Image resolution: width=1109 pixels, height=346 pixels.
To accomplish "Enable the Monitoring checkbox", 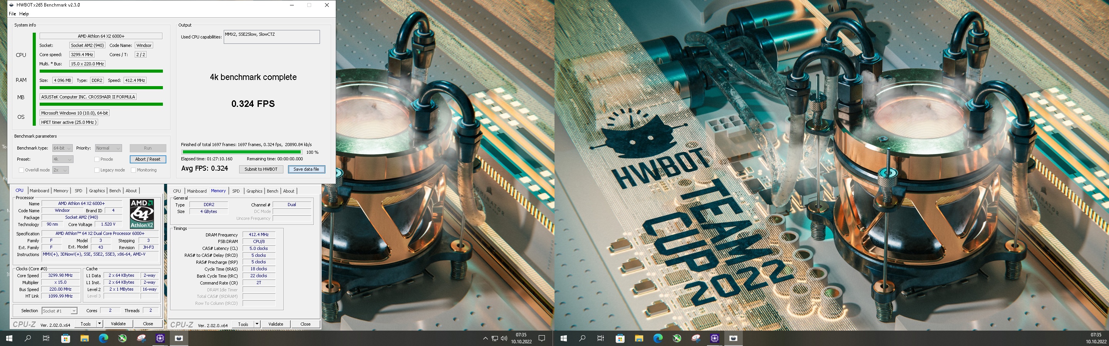I will pos(134,170).
